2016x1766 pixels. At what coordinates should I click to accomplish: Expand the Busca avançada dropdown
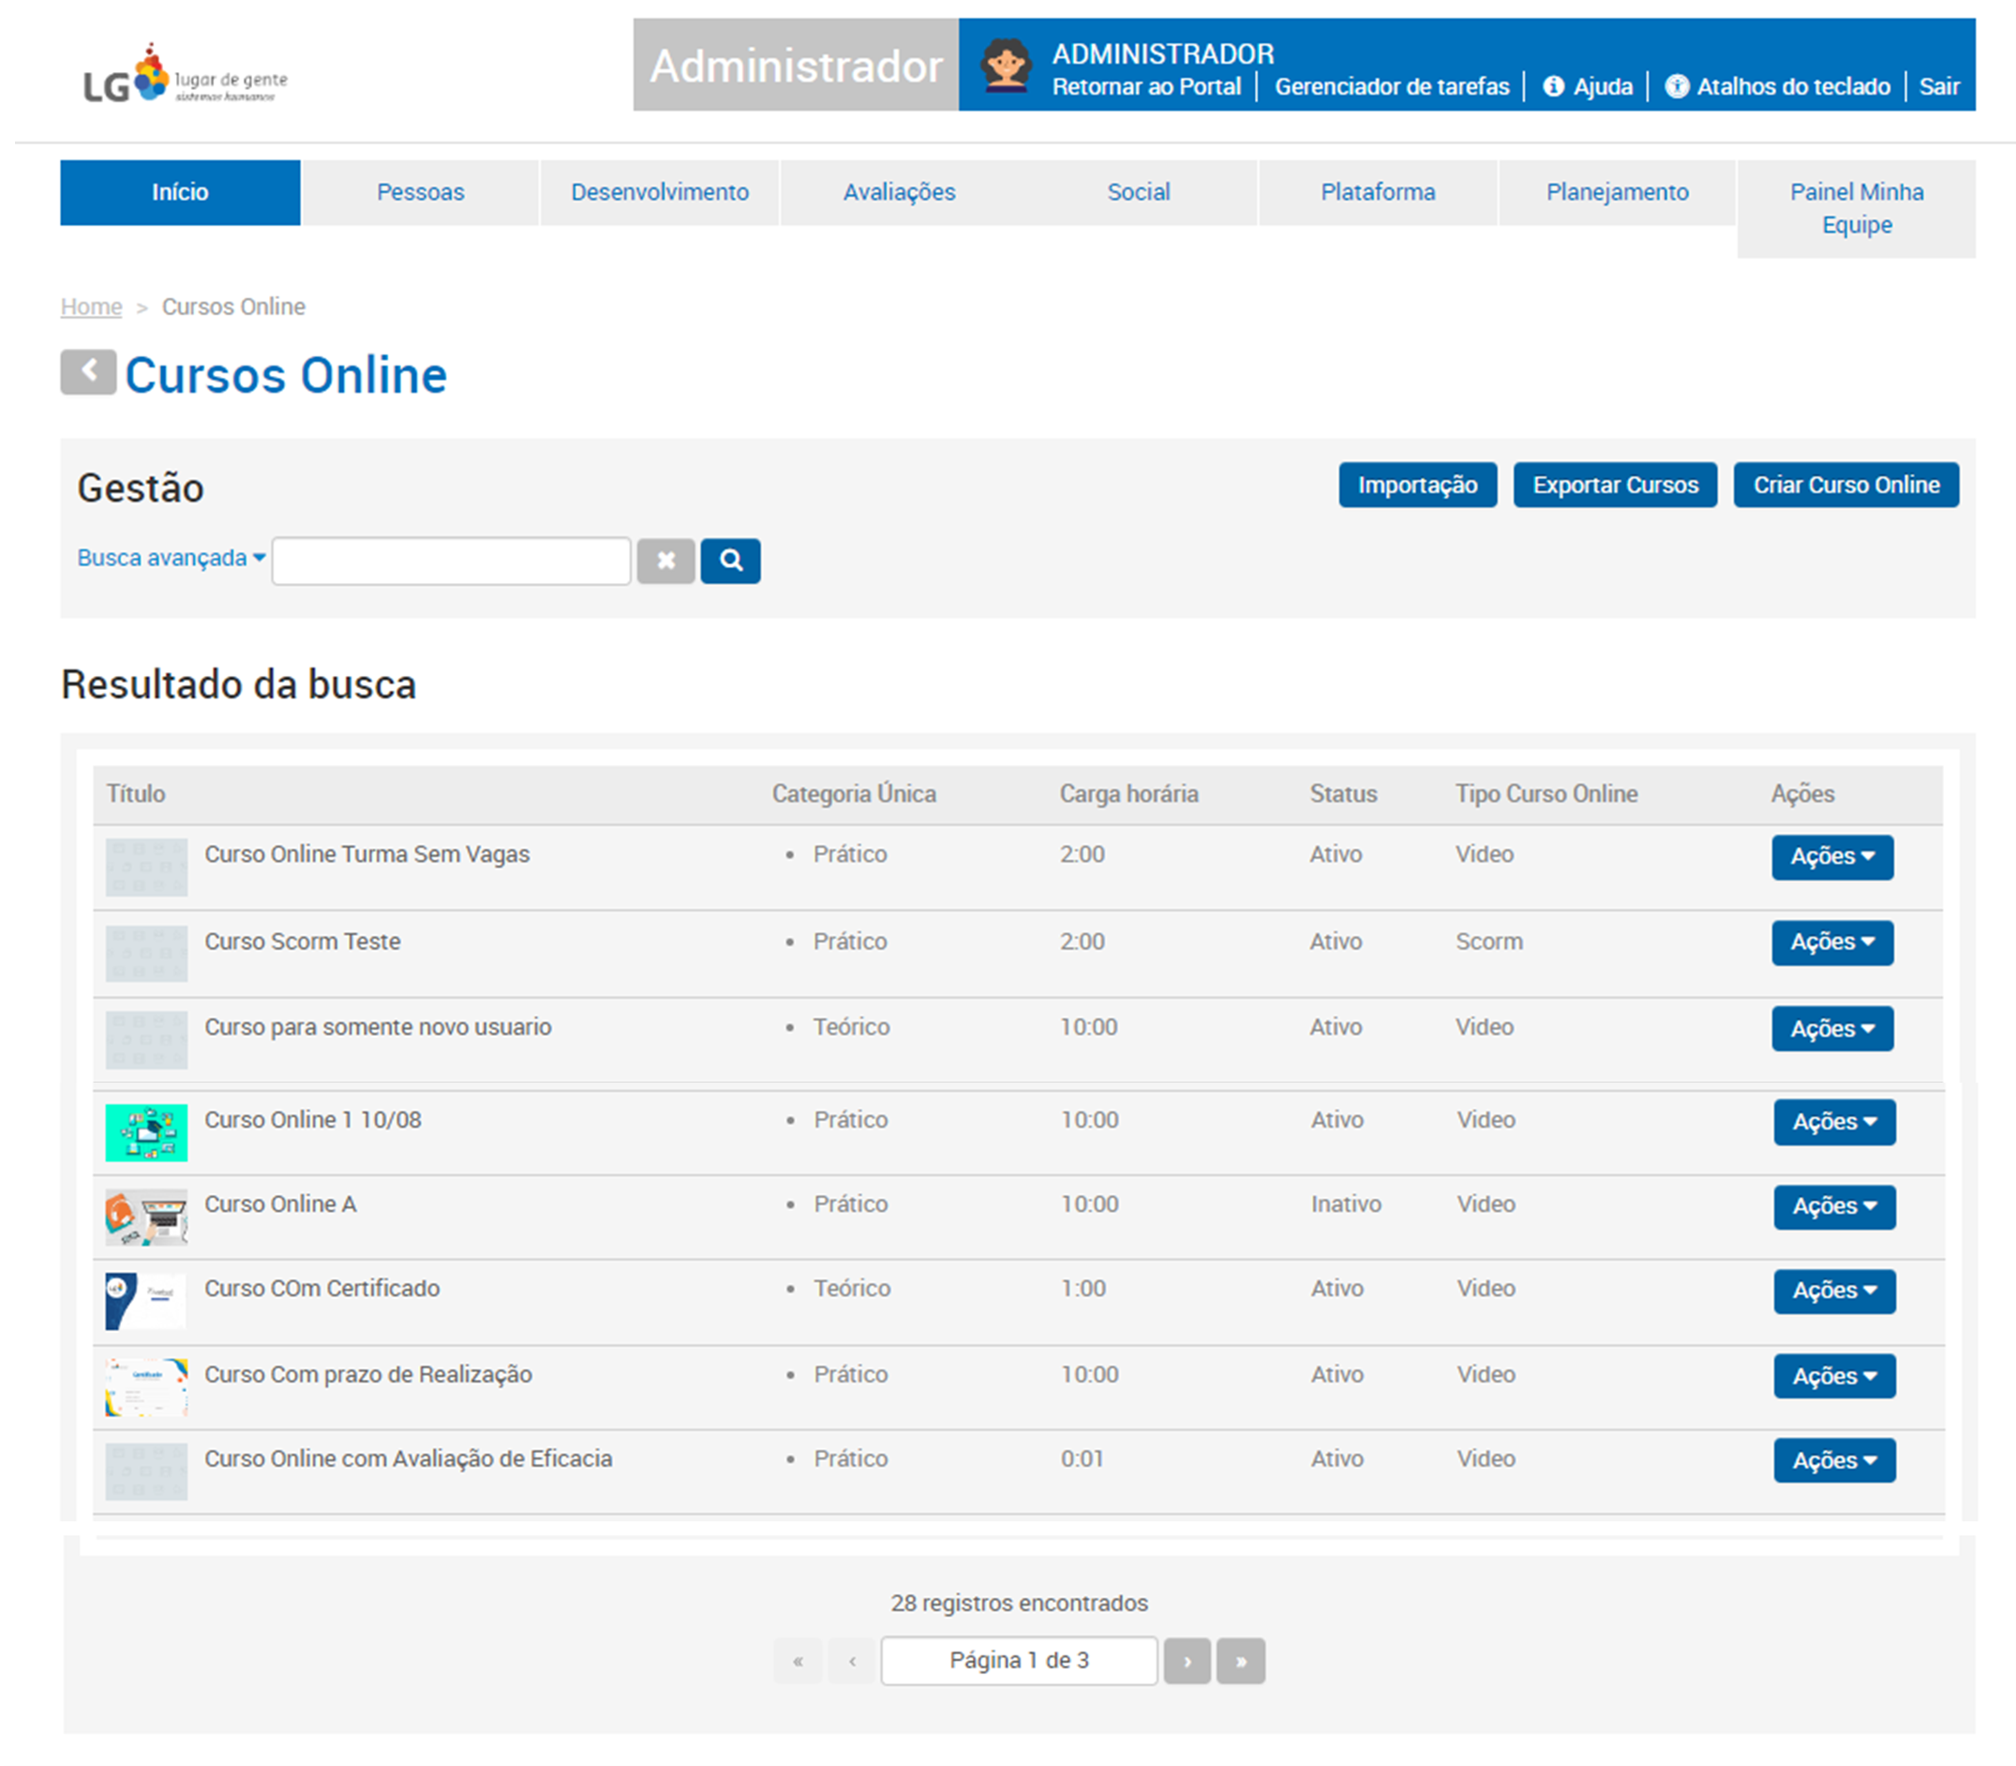172,558
